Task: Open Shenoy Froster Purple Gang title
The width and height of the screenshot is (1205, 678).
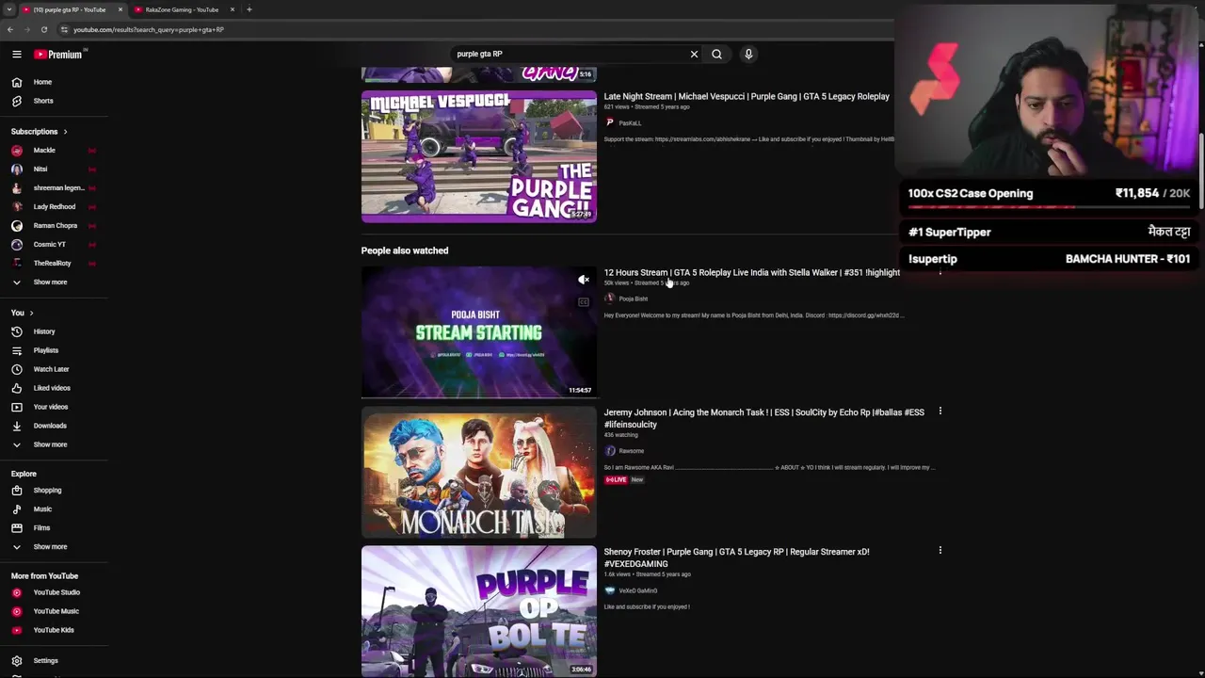Action: (736, 557)
